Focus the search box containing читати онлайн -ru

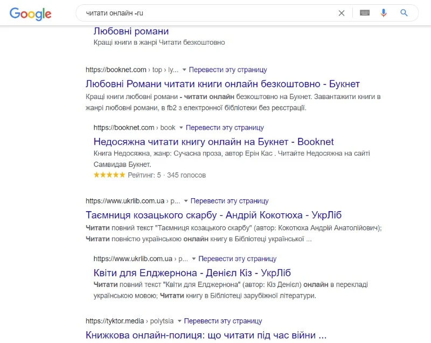205,13
